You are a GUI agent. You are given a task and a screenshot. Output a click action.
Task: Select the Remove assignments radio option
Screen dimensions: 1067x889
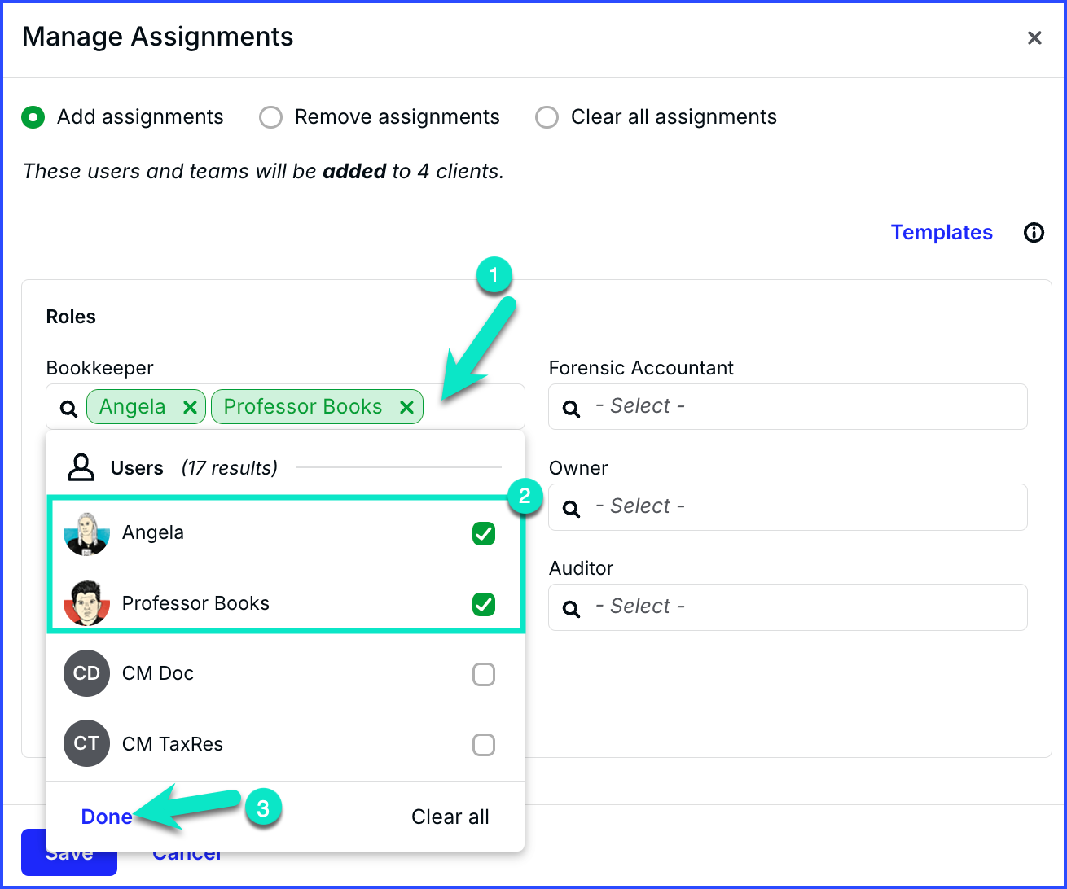270,117
